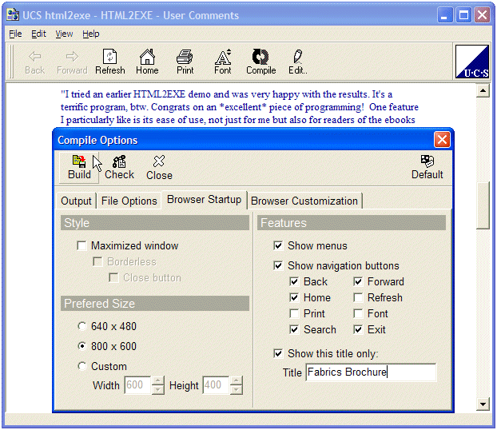Uncheck the Home navigation button checkbox
The image size is (497, 430).
coord(294,297)
